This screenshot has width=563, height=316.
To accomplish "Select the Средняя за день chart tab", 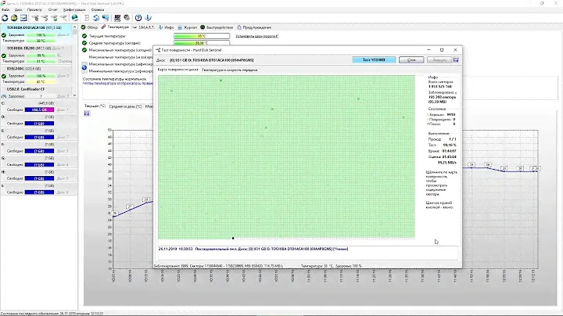I will [x=124, y=105].
